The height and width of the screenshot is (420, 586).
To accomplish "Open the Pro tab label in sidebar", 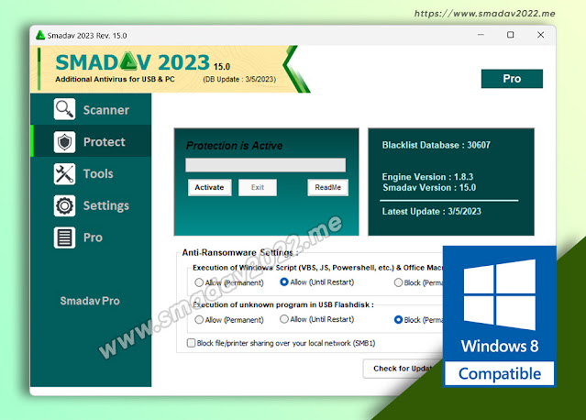I will click(x=93, y=238).
